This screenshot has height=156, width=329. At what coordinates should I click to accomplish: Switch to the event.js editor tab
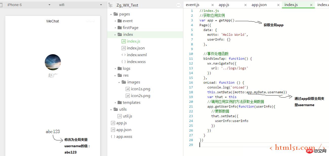192,5
